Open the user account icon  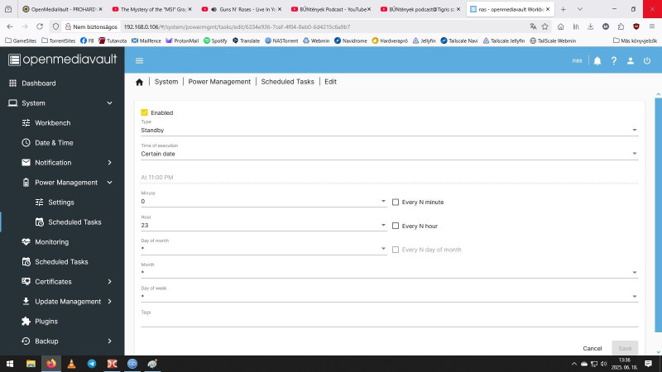point(631,60)
